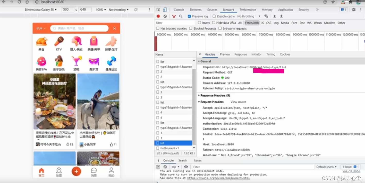The width and height of the screenshot is (365, 183).
Task: Check Hide data URLs checkbox
Action: pos(214,23)
